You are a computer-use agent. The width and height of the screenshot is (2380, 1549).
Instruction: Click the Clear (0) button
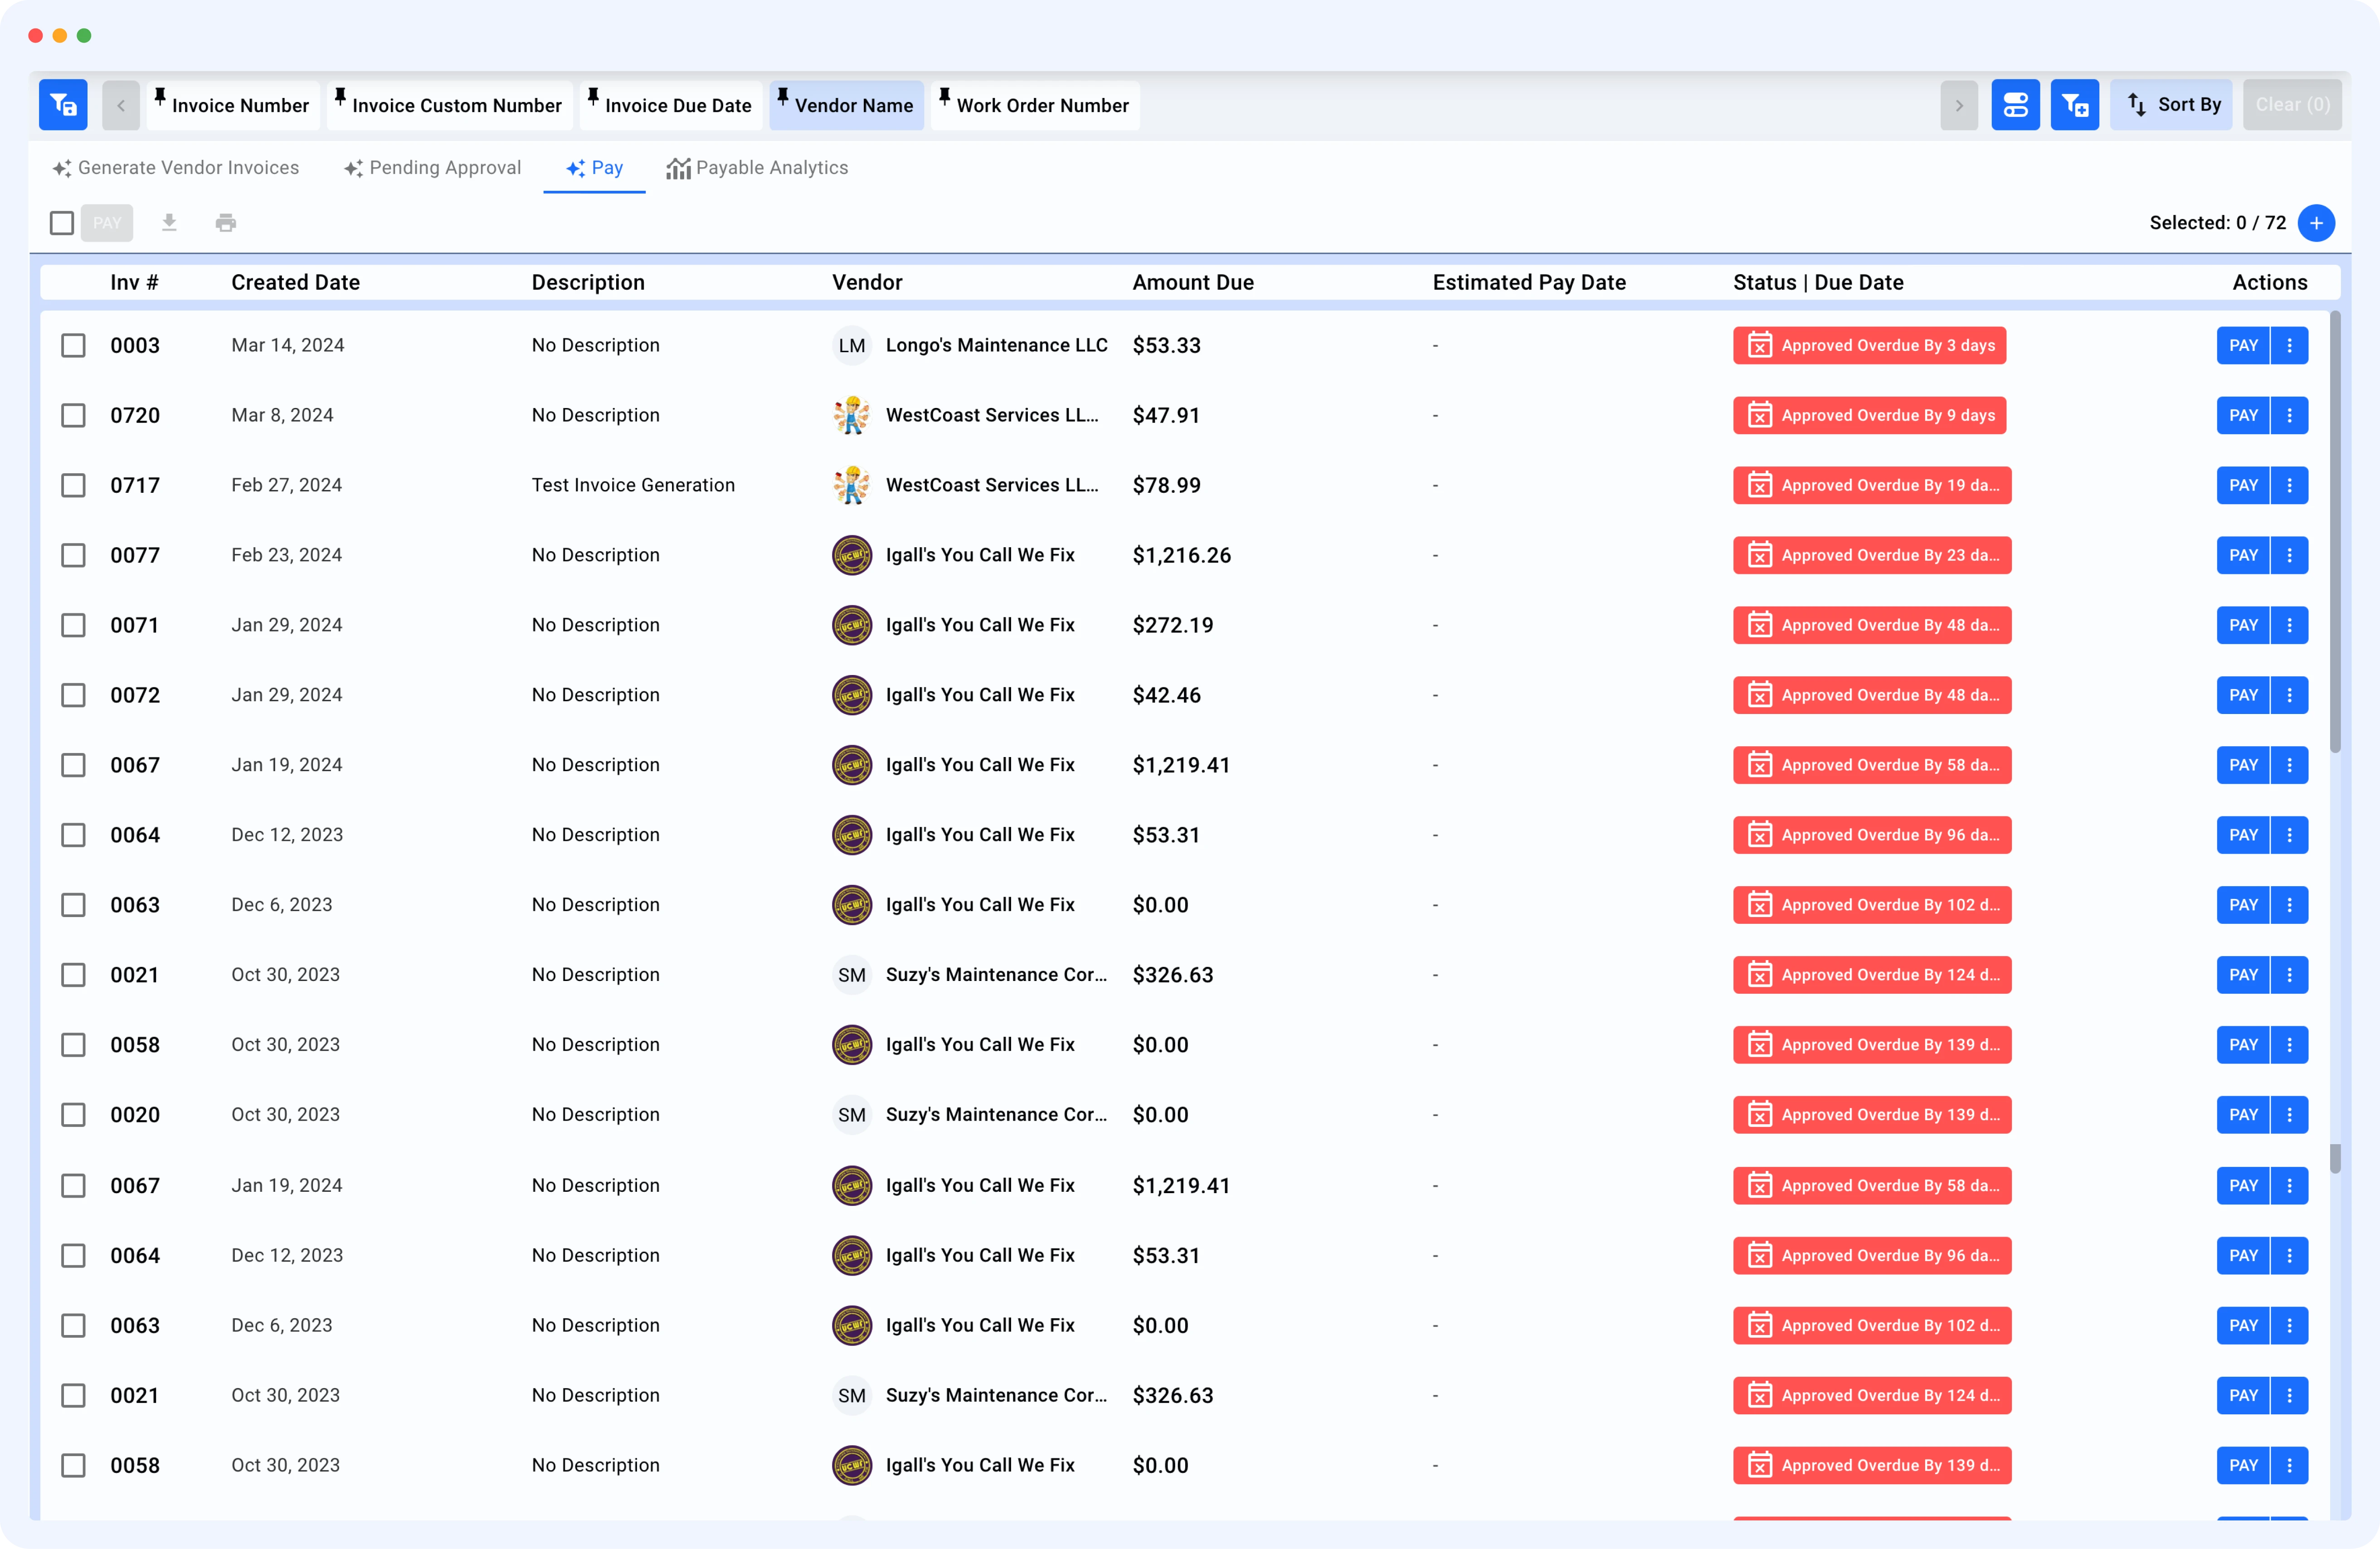pyautogui.click(x=2292, y=104)
